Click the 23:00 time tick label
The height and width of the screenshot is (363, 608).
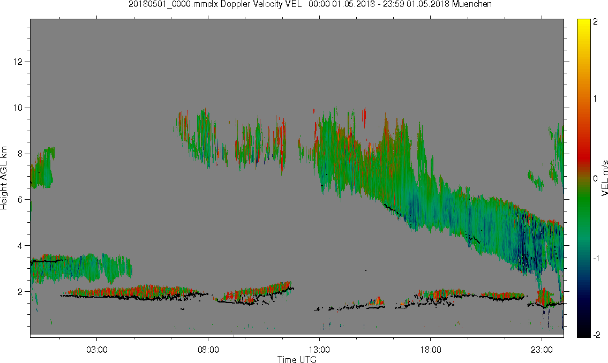(x=542, y=350)
